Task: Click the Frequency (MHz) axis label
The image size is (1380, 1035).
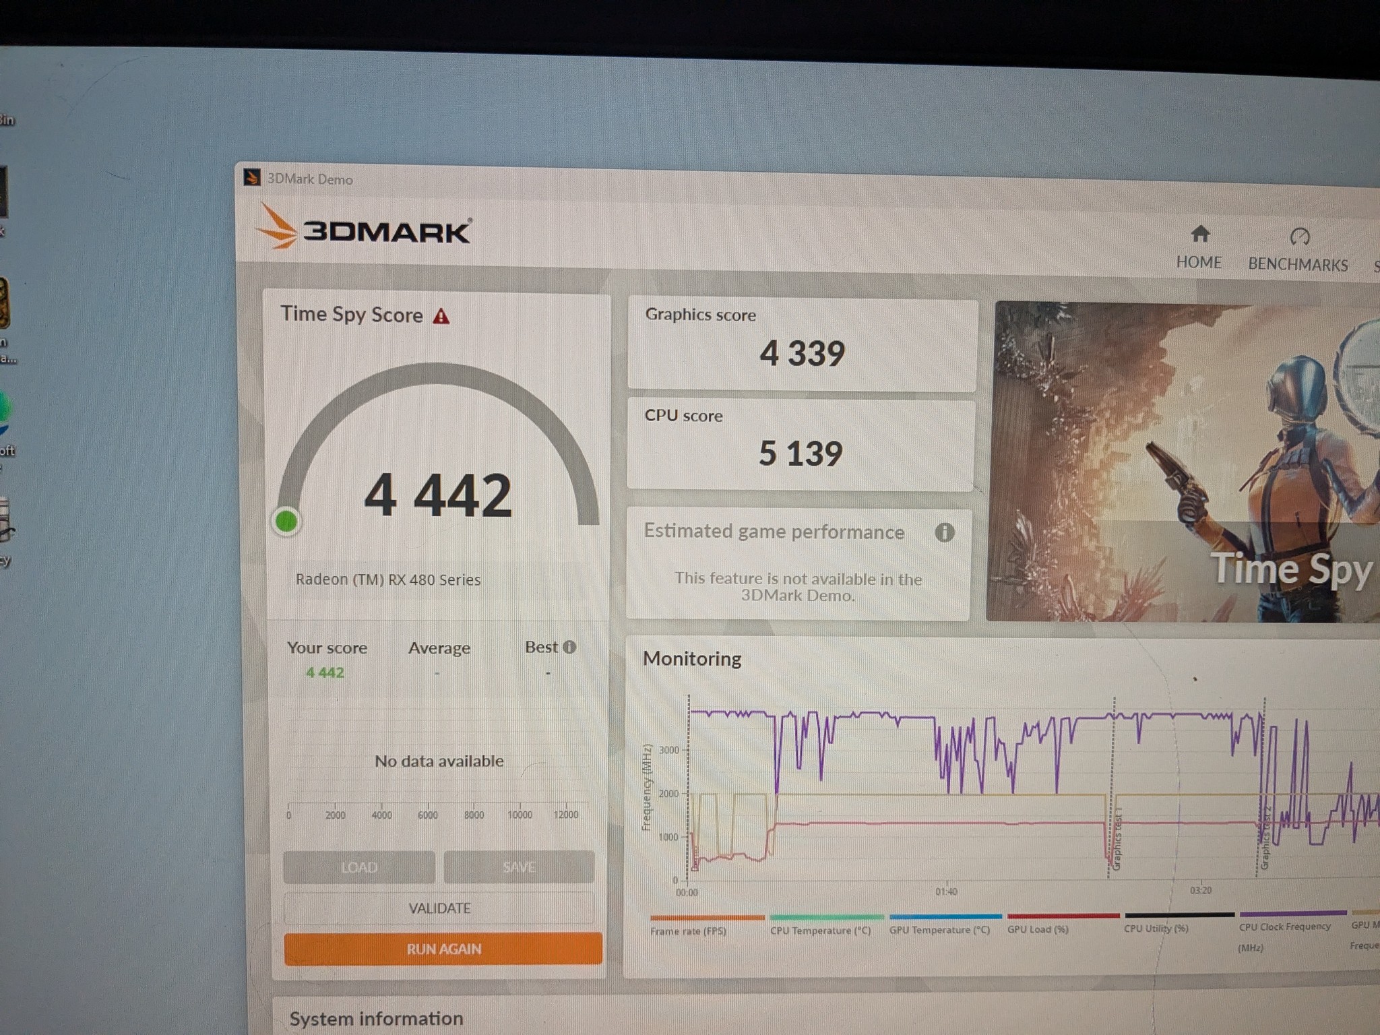Action: coord(647,787)
